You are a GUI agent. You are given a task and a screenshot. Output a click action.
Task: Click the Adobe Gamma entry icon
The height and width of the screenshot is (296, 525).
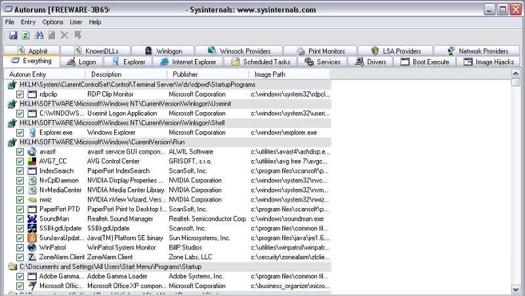click(x=31, y=276)
